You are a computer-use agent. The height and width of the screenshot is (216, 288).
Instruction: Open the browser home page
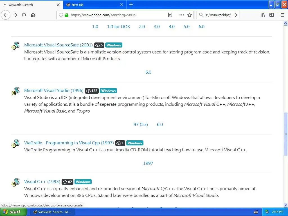coord(33,15)
